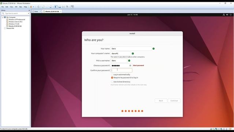Image resolution: width=234 pixels, height=132 pixels.
Task: Click the computer's name field dara-PC
Action: 121,54
